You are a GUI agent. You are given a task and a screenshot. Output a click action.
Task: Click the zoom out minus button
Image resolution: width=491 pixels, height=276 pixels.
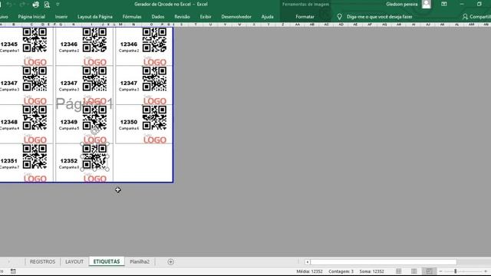(x=440, y=271)
